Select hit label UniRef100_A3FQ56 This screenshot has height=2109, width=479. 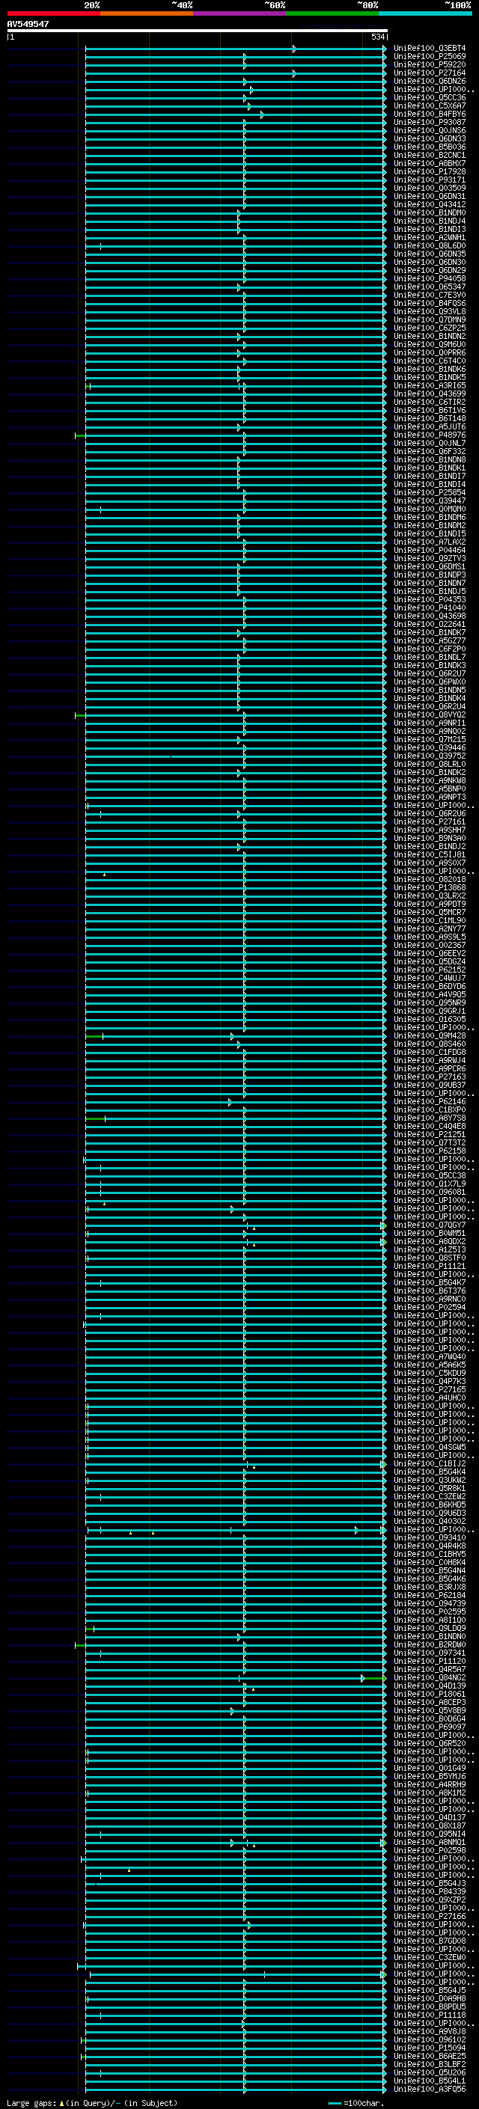pos(429,2090)
